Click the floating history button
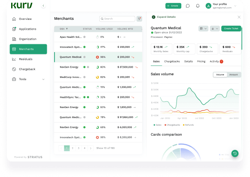 point(235,153)
